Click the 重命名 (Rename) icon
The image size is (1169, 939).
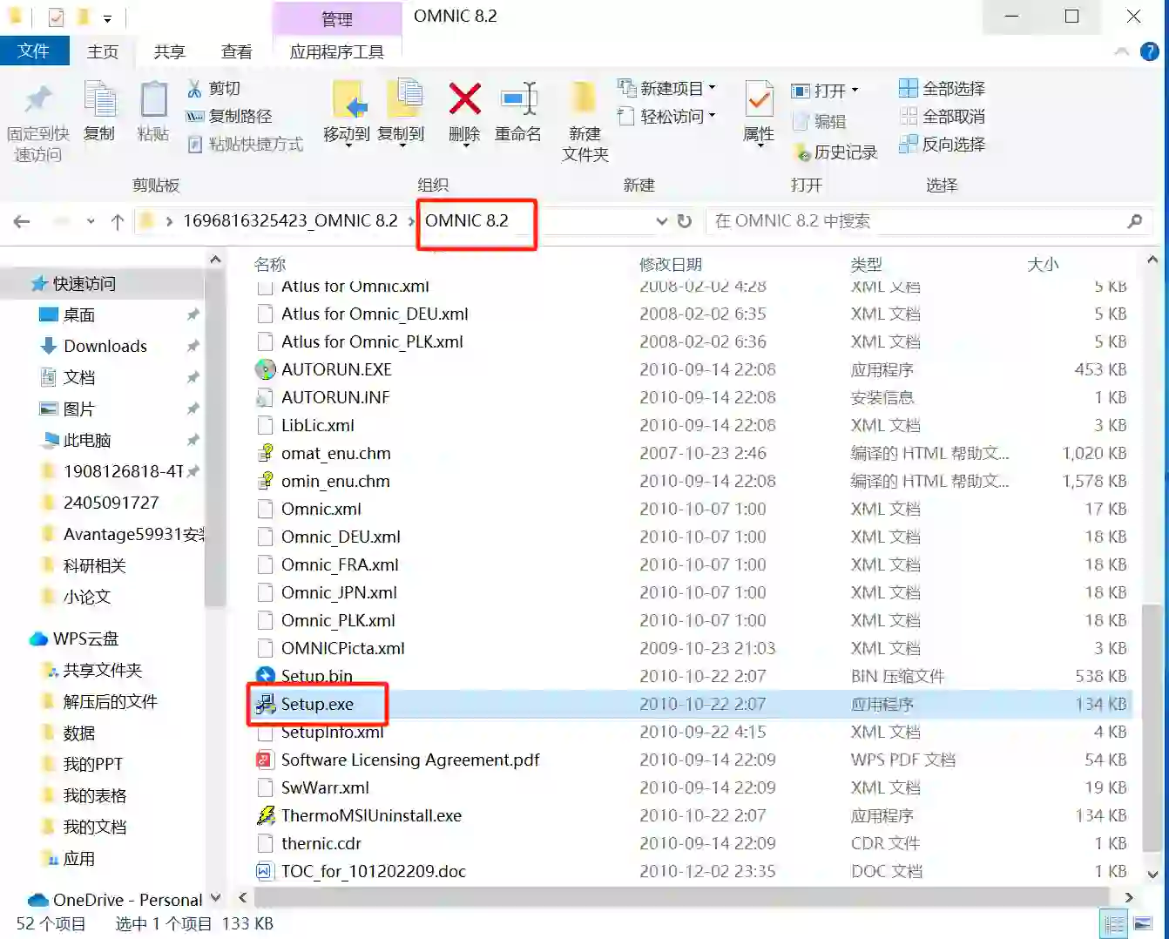pyautogui.click(x=519, y=113)
